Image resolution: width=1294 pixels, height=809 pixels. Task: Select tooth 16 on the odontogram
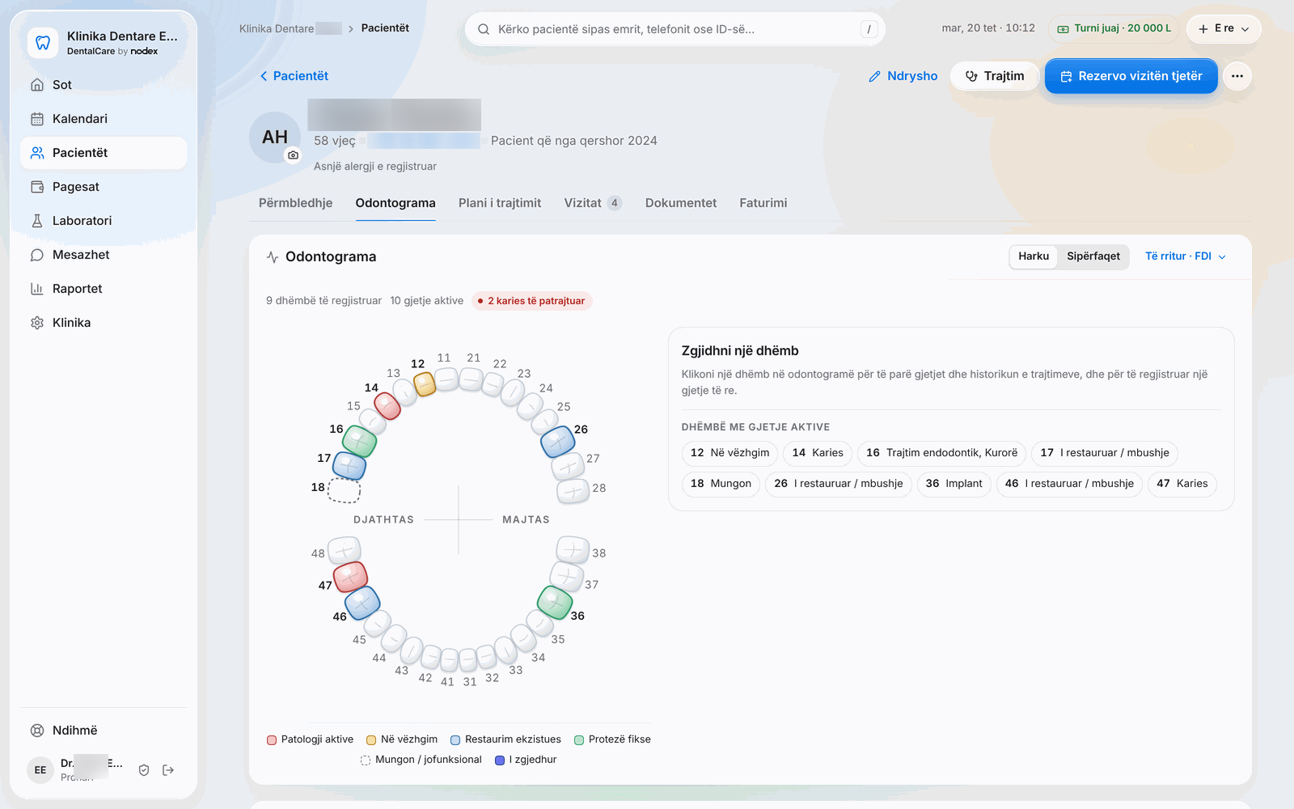pos(359,440)
